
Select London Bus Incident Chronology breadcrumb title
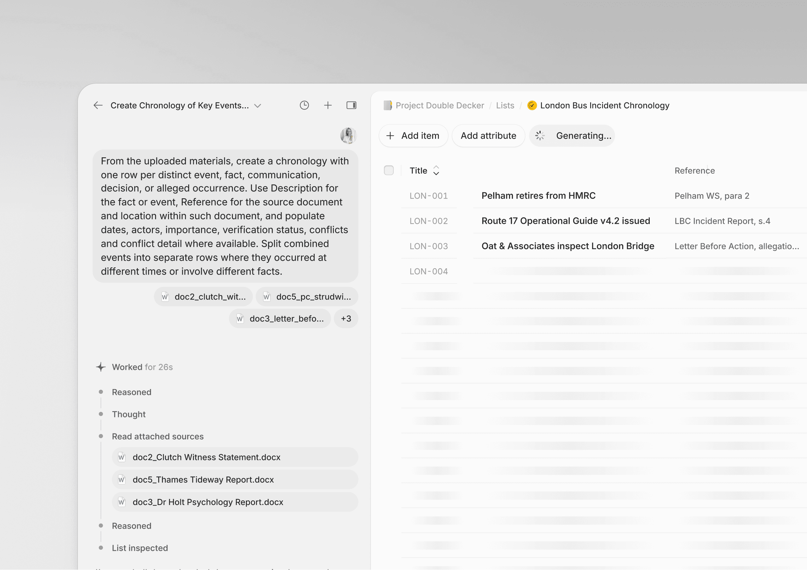(x=605, y=105)
